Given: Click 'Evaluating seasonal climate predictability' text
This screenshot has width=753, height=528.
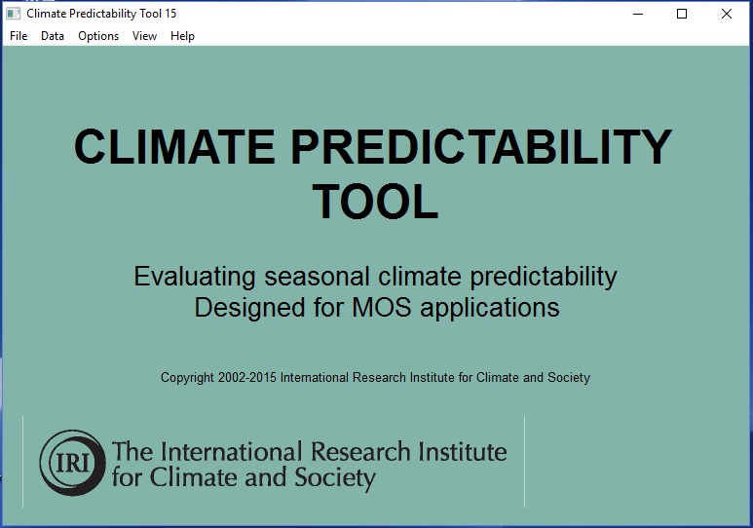Looking at the screenshot, I should (375, 277).
